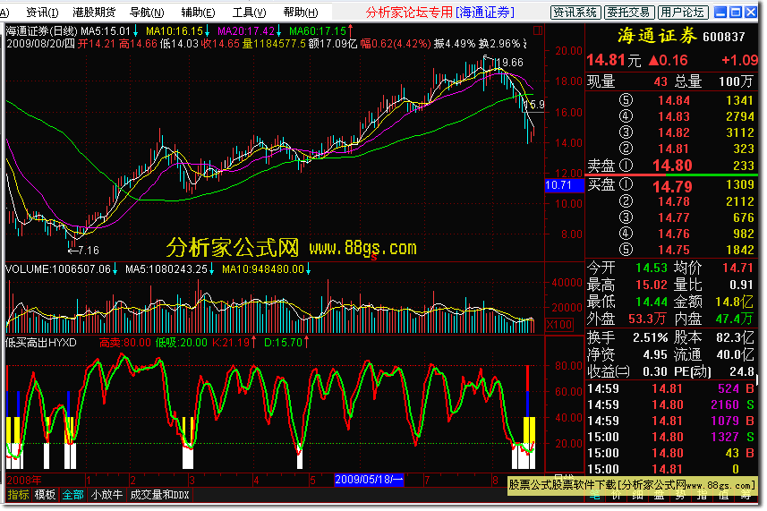767x511 pixels.
Task: Switch to the 小放牛 tab
Action: tap(107, 495)
